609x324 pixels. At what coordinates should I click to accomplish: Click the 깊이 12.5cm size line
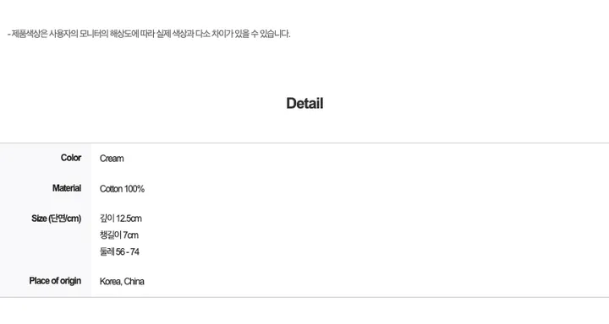click(121, 219)
